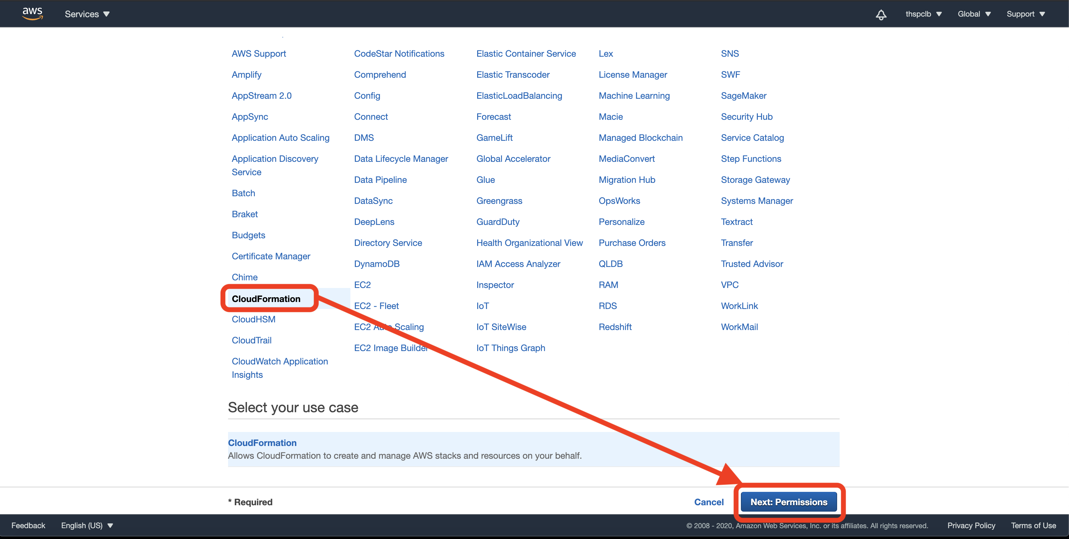Choose IoT Things Graph
Image resolution: width=1069 pixels, height=539 pixels.
pos(511,348)
